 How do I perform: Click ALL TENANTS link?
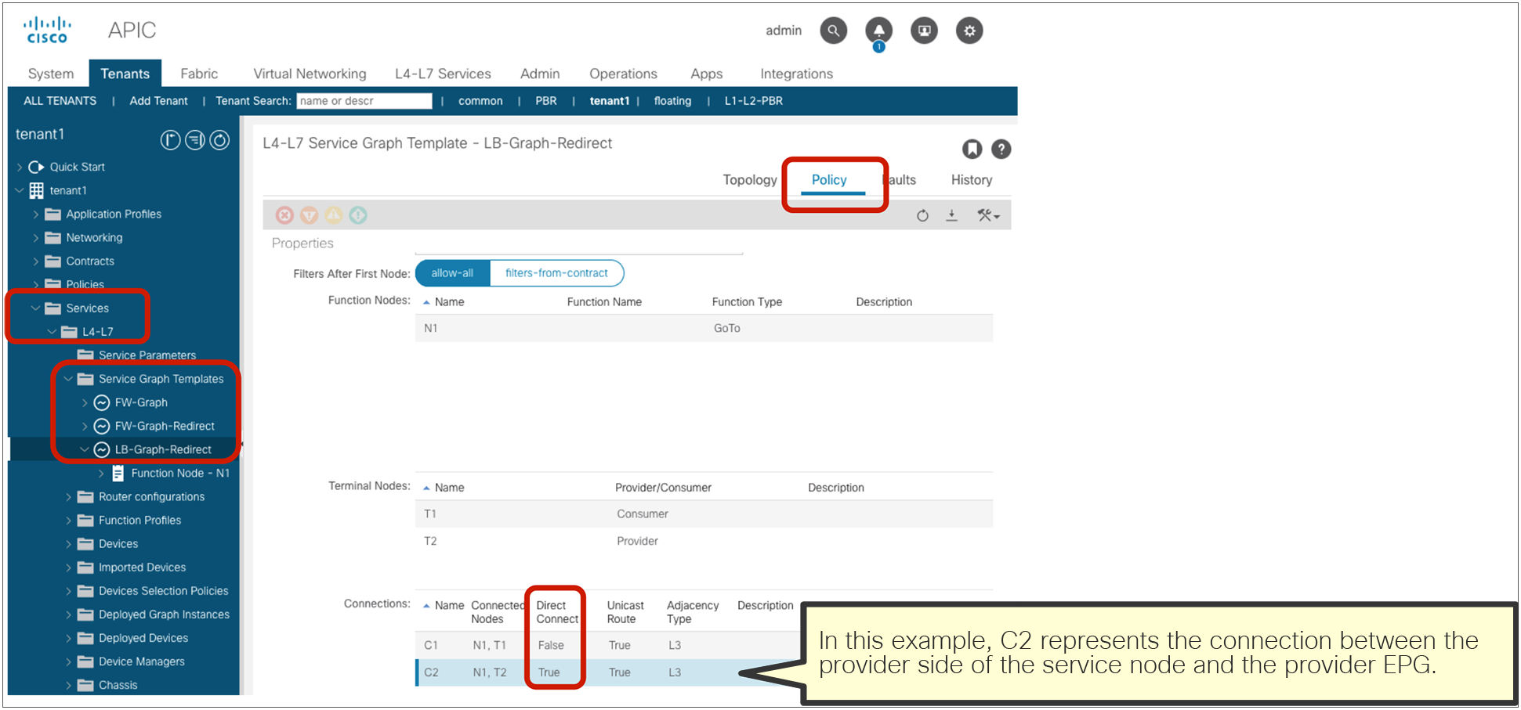[60, 101]
